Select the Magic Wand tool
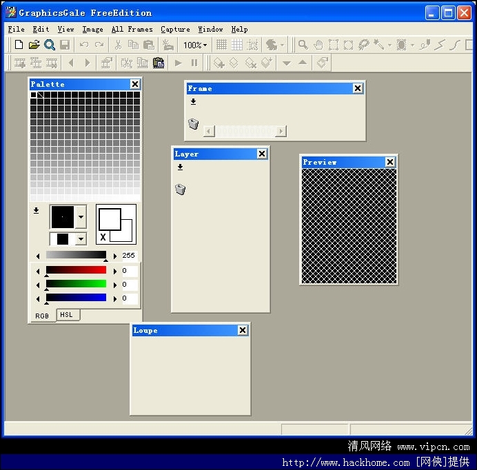 point(378,45)
